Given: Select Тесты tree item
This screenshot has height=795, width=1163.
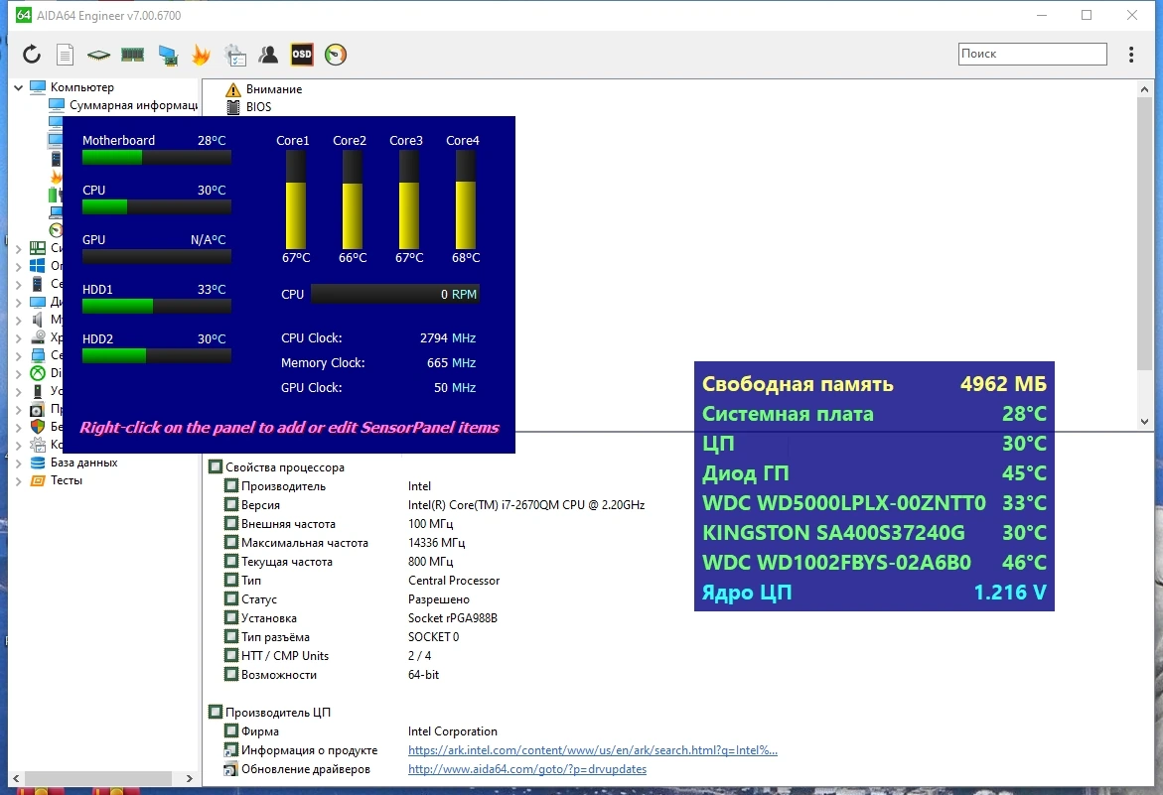Looking at the screenshot, I should [x=66, y=480].
